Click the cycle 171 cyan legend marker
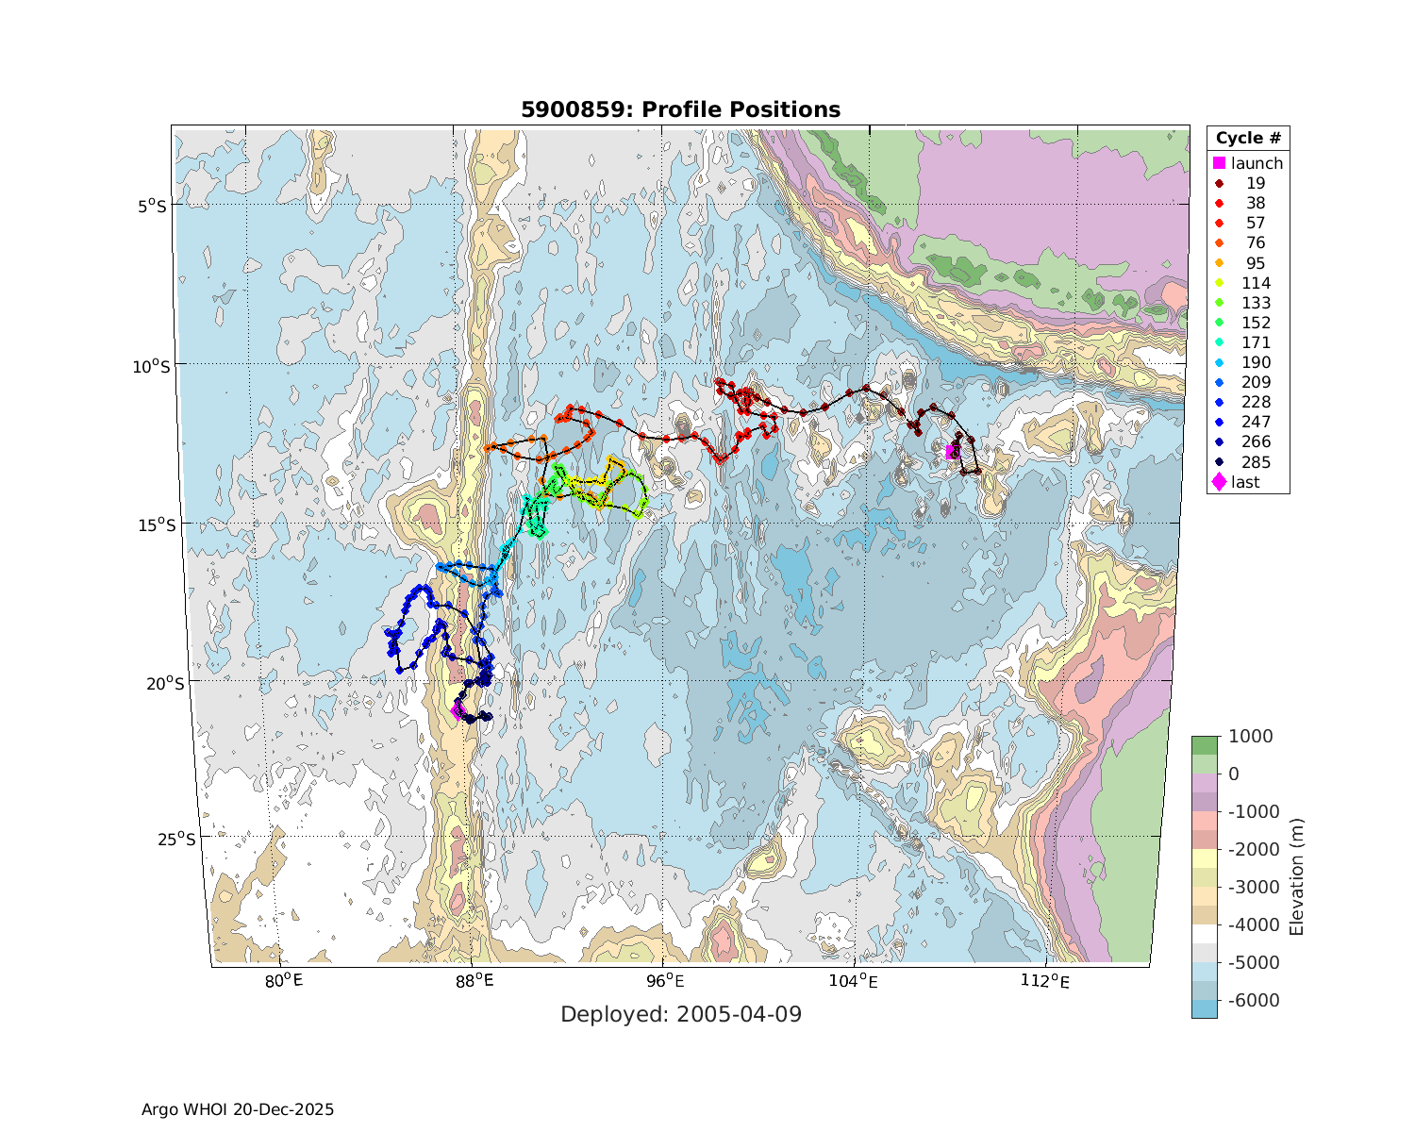The image size is (1415, 1132). [1219, 342]
